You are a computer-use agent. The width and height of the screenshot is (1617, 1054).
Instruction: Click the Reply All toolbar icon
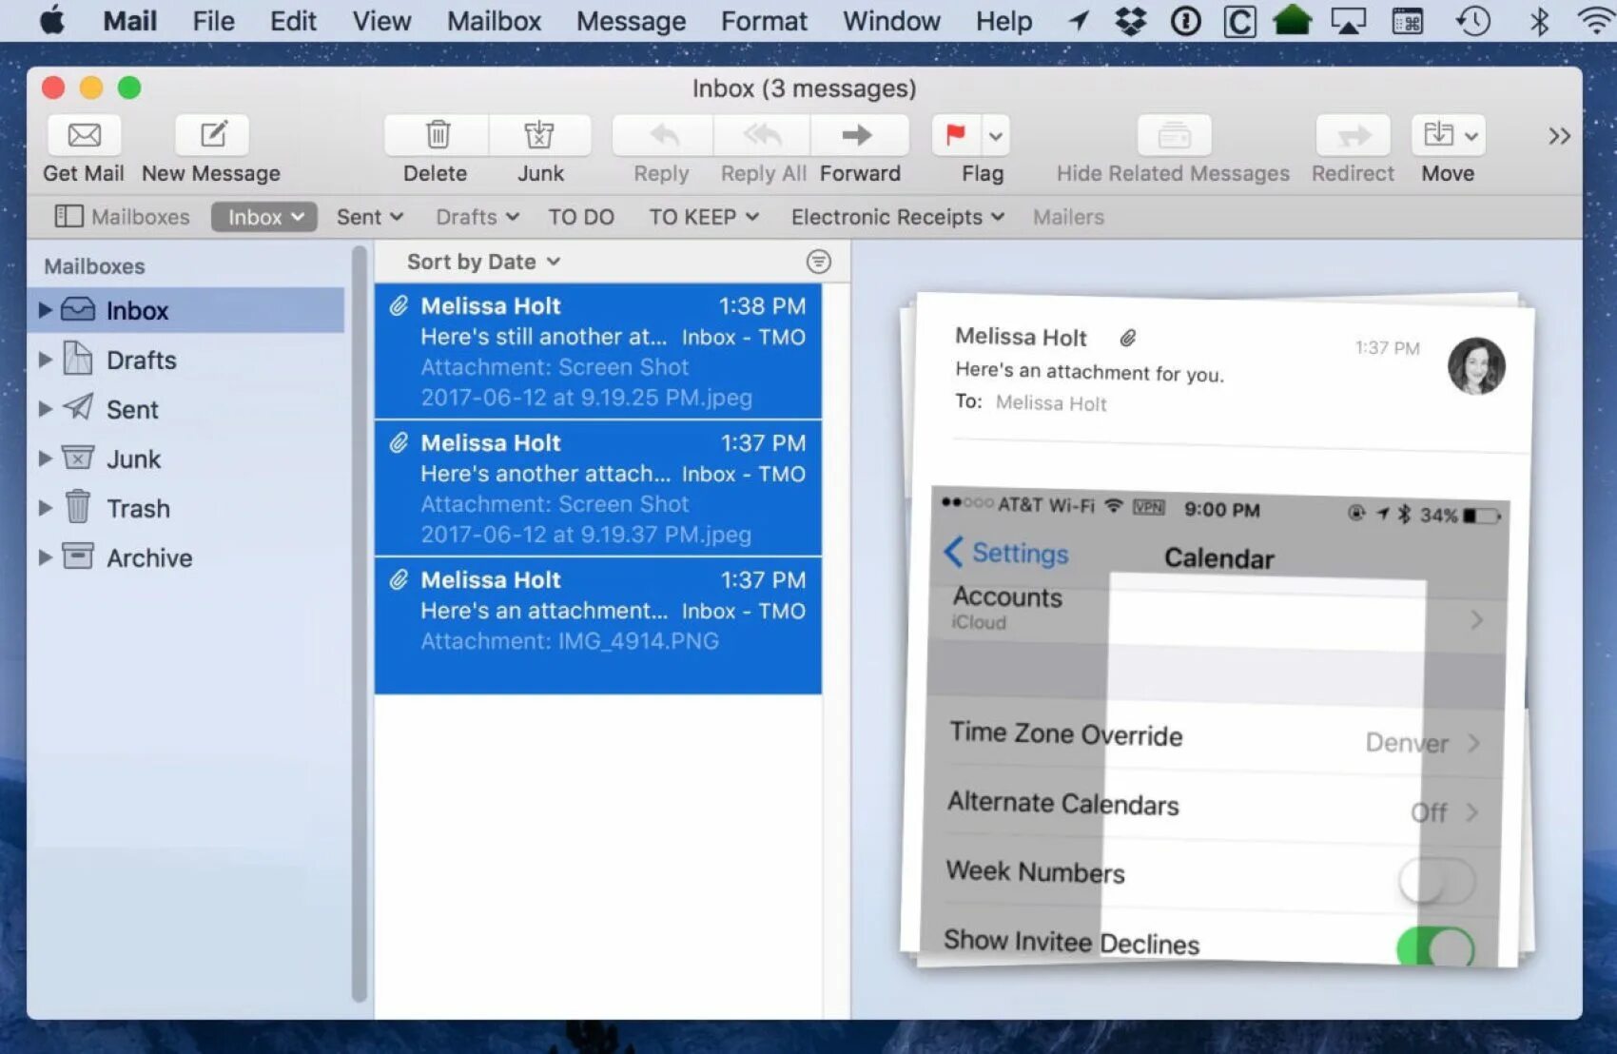click(762, 135)
